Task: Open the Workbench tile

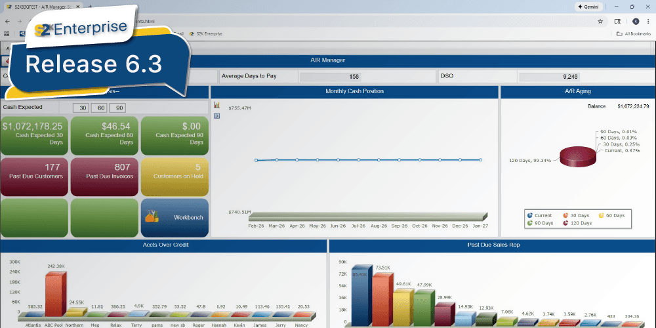Action: [x=175, y=218]
